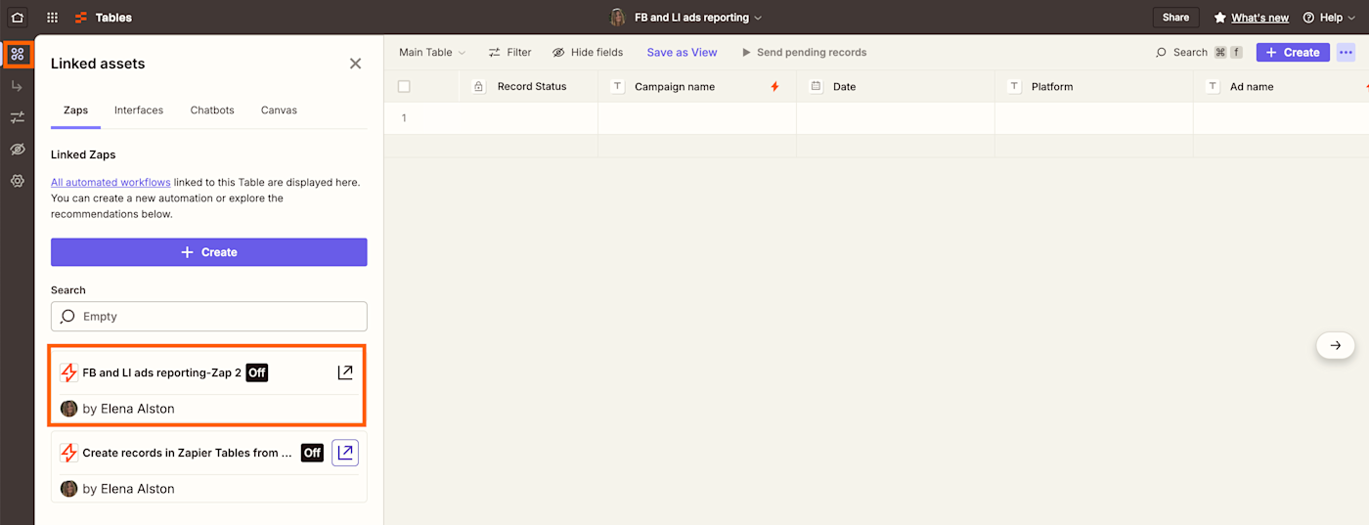Screen dimensions: 1369x525
Task: Switch to the Interfaces tab
Action: 139,110
